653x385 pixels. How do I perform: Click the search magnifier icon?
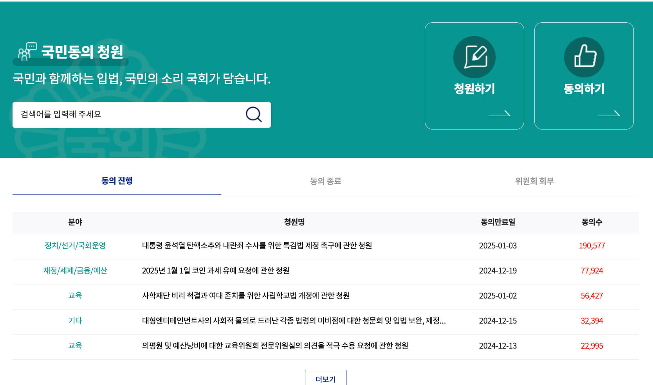tap(254, 114)
